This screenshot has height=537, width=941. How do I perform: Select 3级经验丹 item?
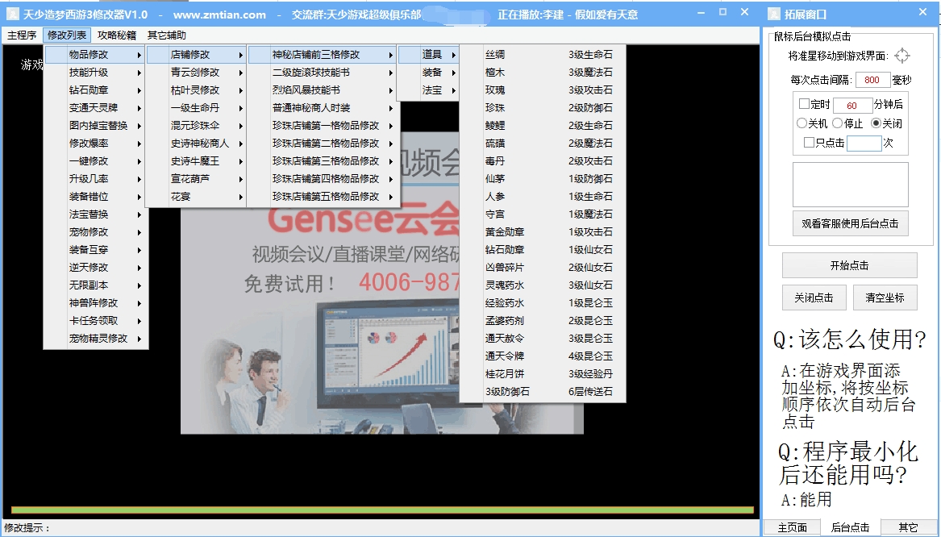click(590, 374)
